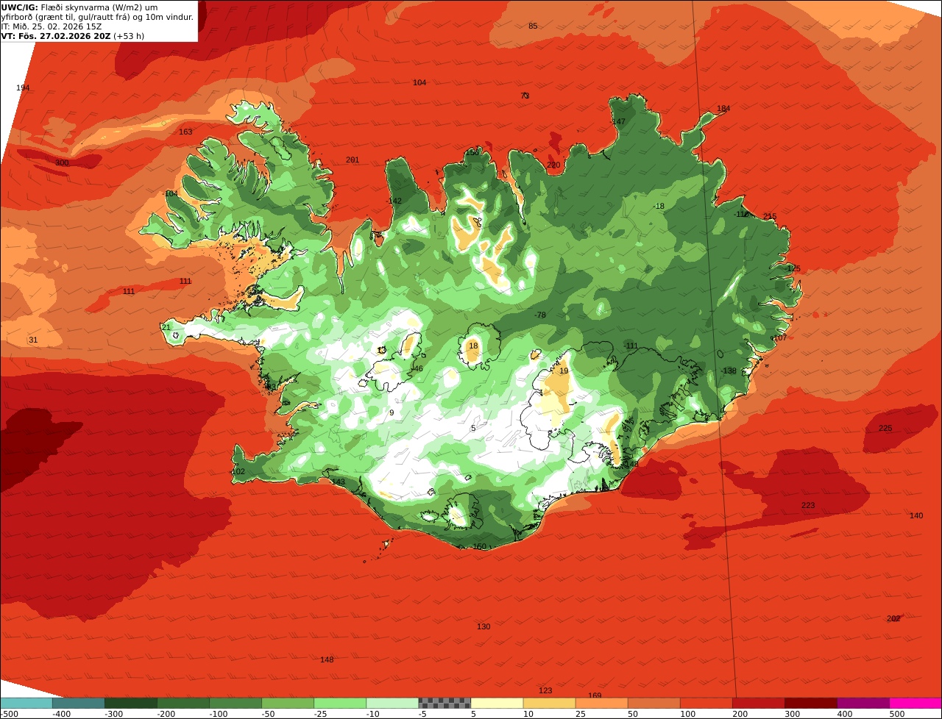942x719 pixels.
Task: Click the subtitle line mentioning '10m vindur'
Action: coord(97,16)
